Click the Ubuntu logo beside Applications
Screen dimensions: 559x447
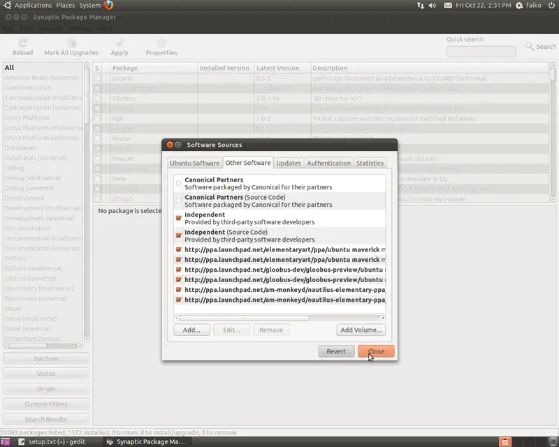(7, 5)
